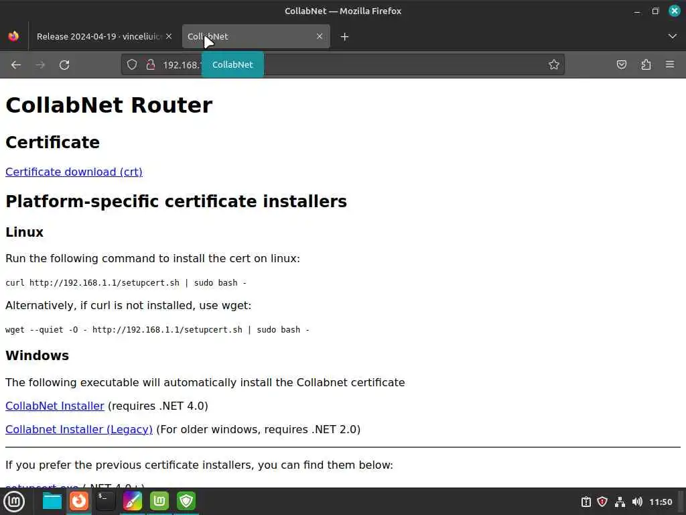Open the Extensions puzzle icon
Image resolution: width=686 pixels, height=515 pixels.
[646, 65]
